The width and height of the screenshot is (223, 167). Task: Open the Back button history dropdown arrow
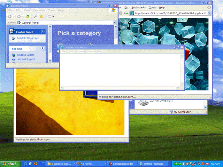[14, 17]
